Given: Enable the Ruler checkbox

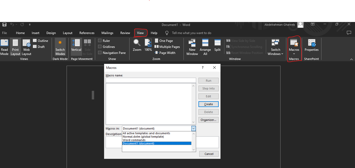Looking at the screenshot, I should point(100,41).
